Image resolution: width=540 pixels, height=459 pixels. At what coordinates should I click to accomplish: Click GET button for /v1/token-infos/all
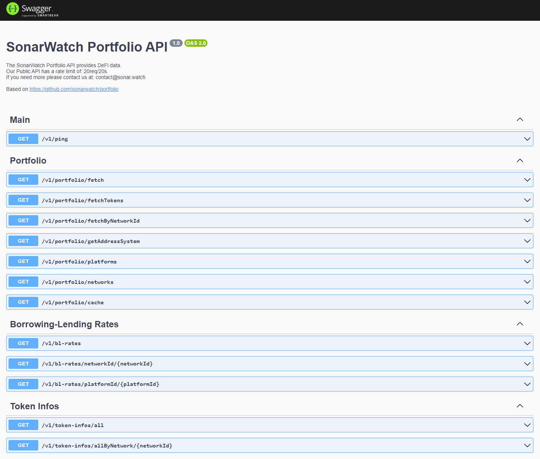23,425
